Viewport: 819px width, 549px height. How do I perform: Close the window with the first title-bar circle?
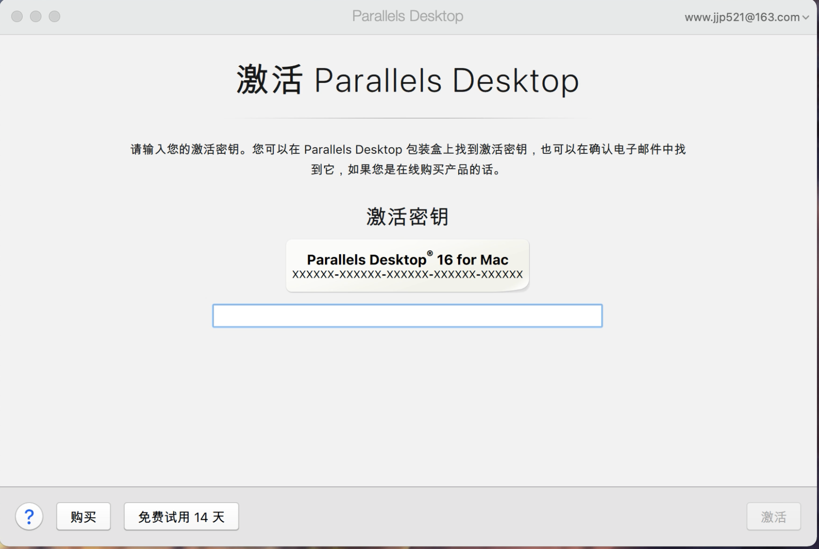point(17,16)
